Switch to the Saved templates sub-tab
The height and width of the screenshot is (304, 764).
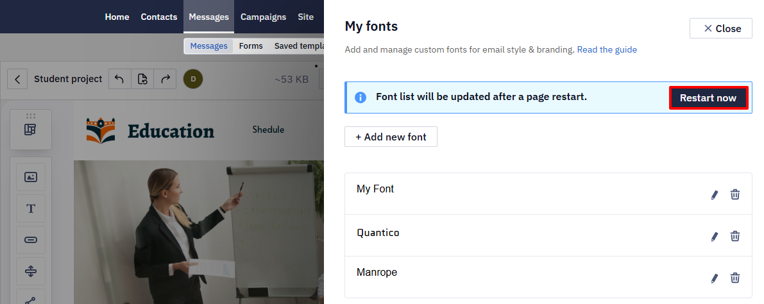point(299,46)
